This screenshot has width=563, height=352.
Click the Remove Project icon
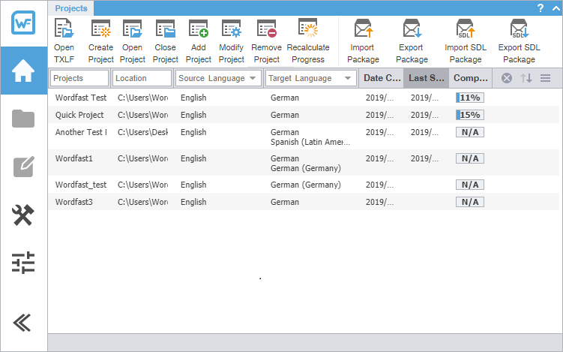(266, 30)
